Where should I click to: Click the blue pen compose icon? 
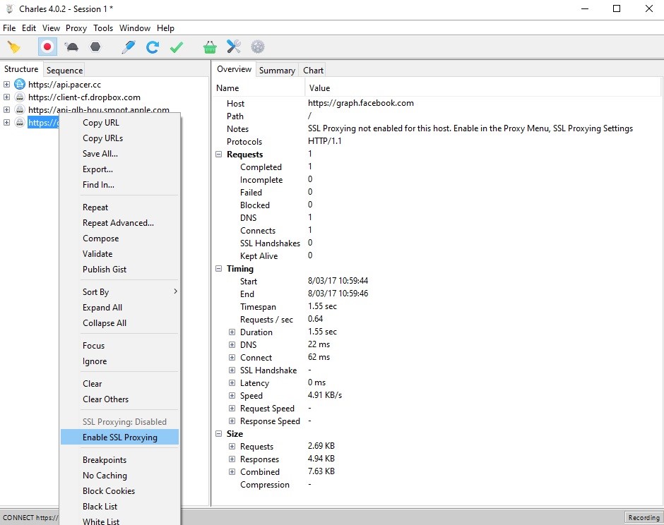coord(128,47)
